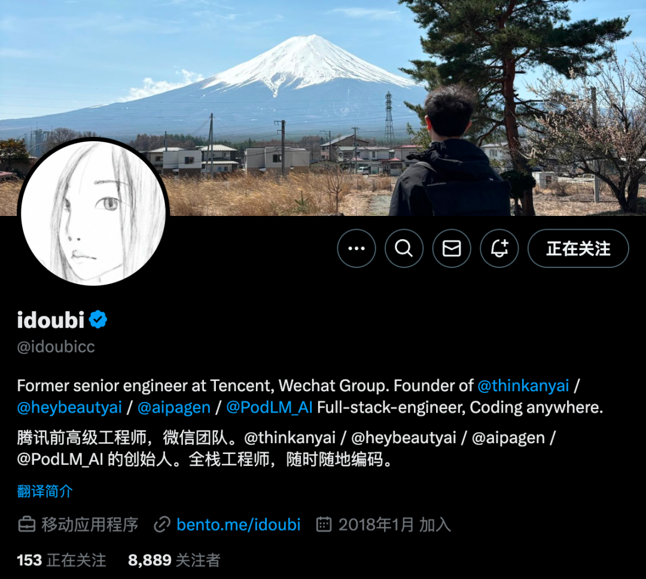
Task: Open the three-dot more options menu
Action: [x=356, y=248]
